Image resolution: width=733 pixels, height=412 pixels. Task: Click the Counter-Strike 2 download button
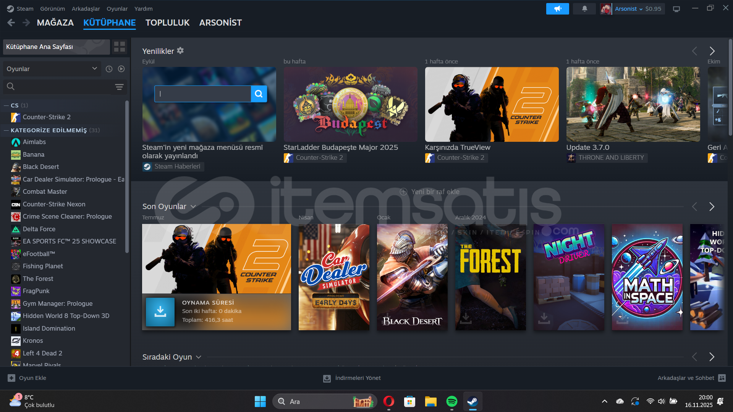[160, 312]
